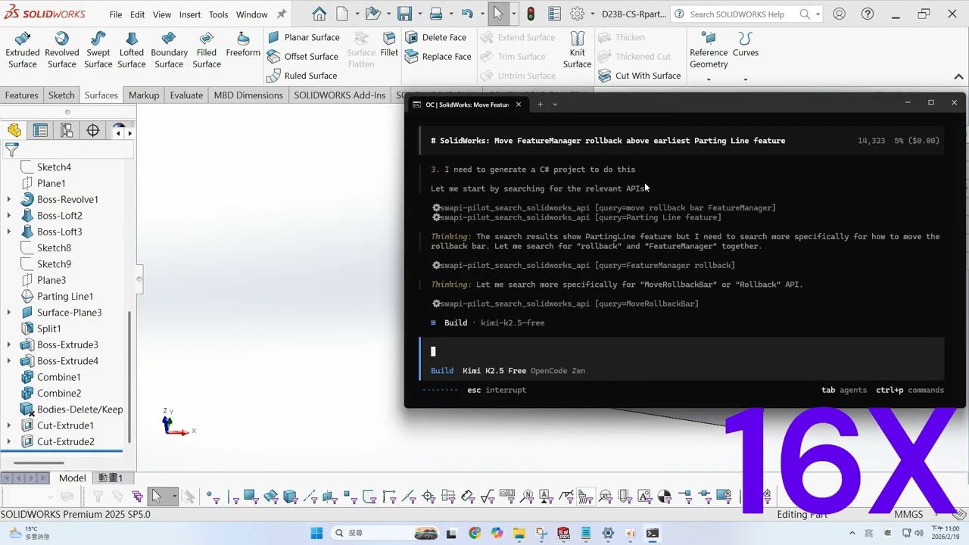Expand the Boss-Revolve1 feature
This screenshot has width=969, height=545.
point(9,200)
